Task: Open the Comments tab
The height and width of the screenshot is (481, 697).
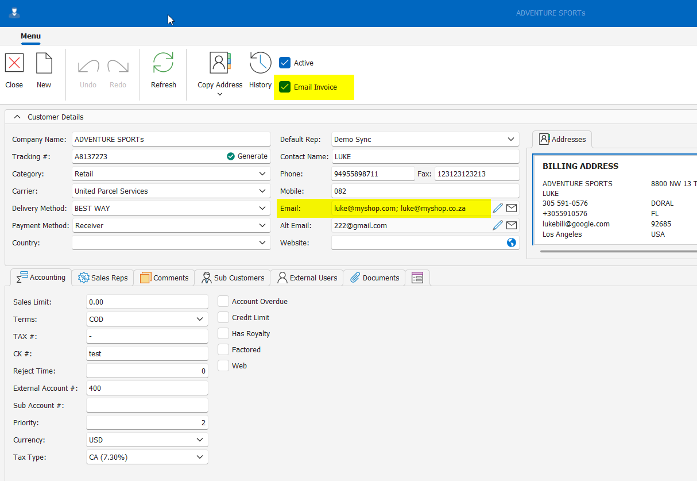Action: [164, 278]
